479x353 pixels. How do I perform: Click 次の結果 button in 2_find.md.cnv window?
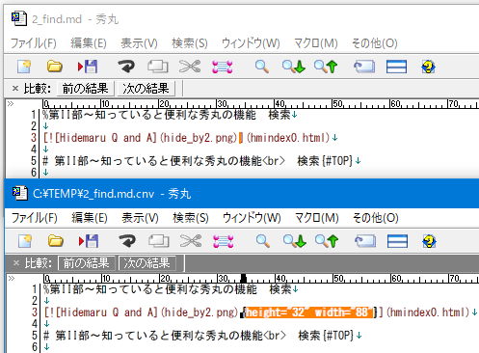click(146, 263)
